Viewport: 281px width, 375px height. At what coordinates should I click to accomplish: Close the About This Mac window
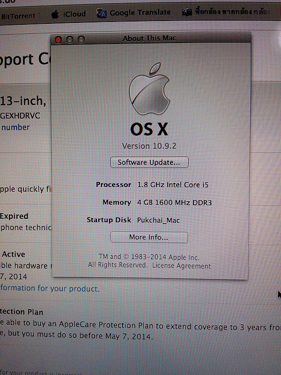[x=59, y=40]
